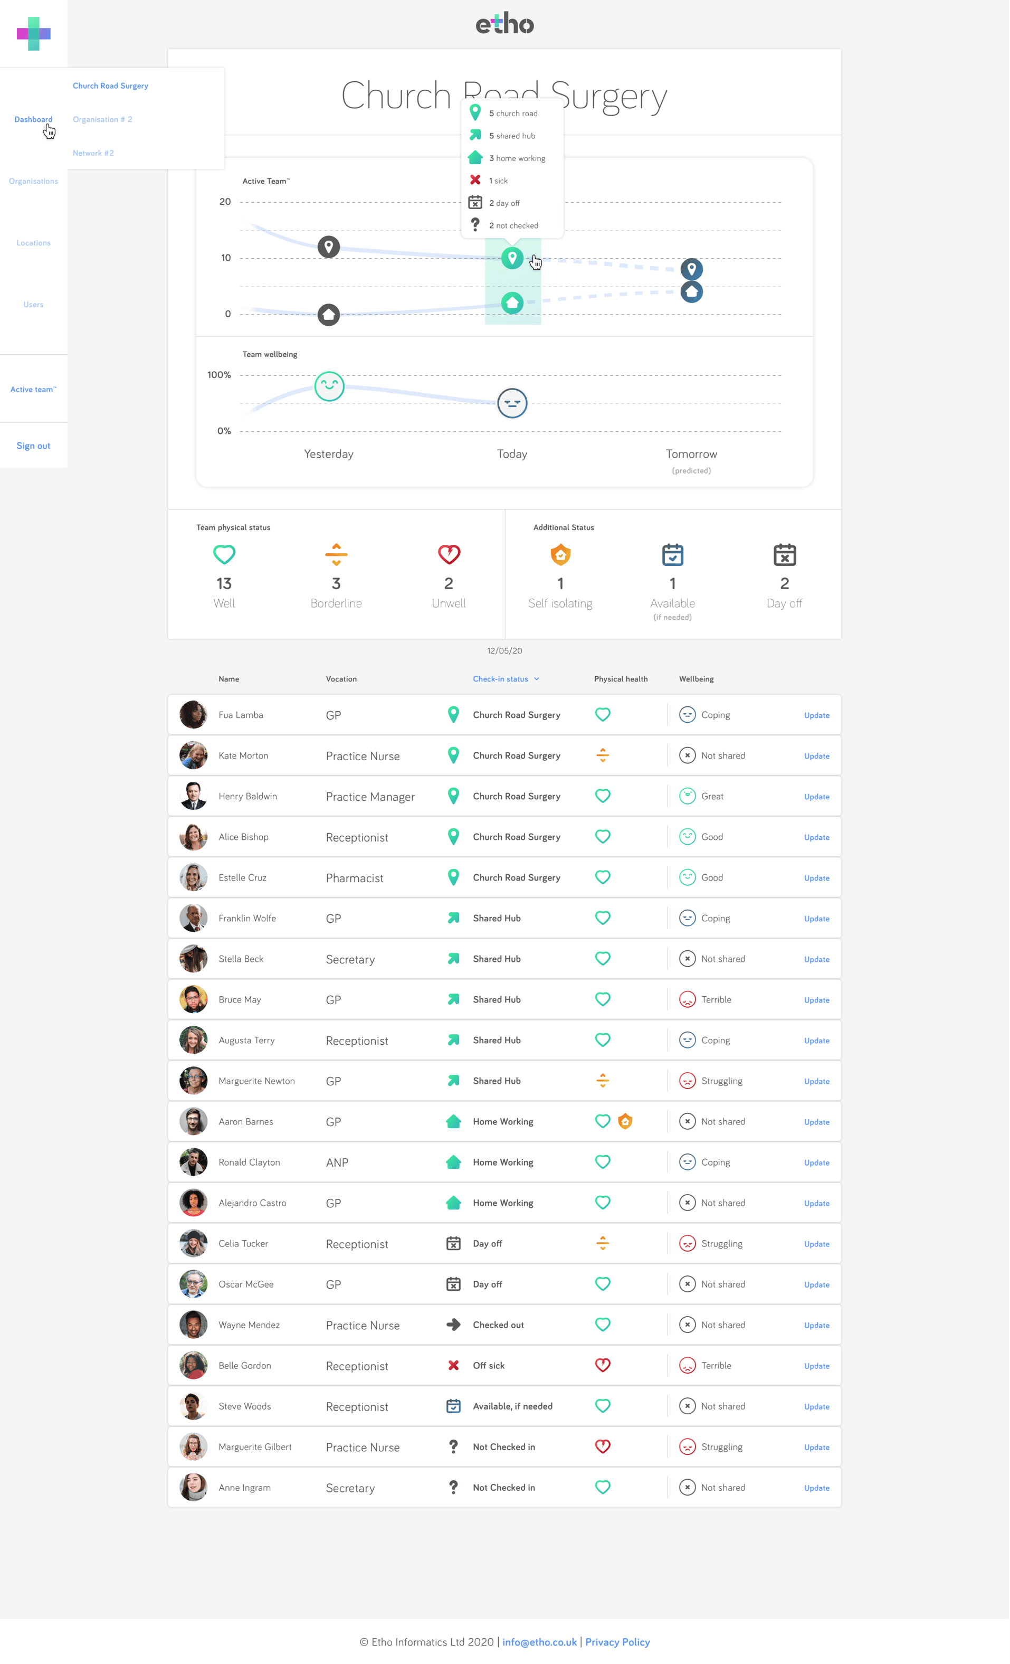Click Today's green location pin marker
Viewport: 1010px width, 1664px height.
(512, 258)
